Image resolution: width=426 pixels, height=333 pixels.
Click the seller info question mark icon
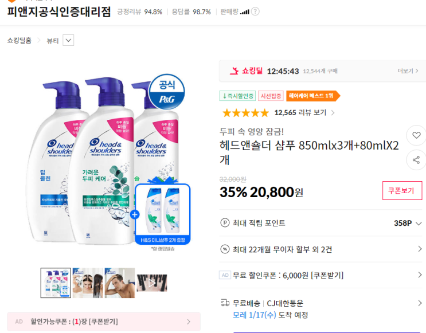255,11
